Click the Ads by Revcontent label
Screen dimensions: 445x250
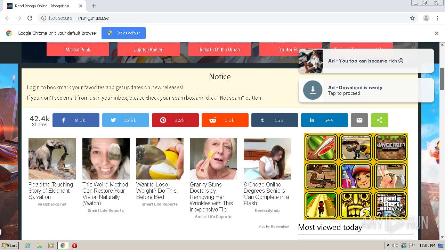tap(274, 227)
